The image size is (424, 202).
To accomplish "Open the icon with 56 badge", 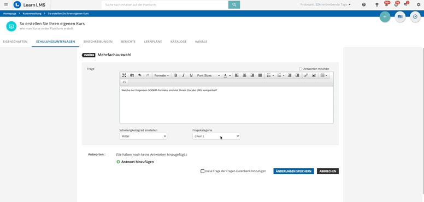I will point(397,4).
